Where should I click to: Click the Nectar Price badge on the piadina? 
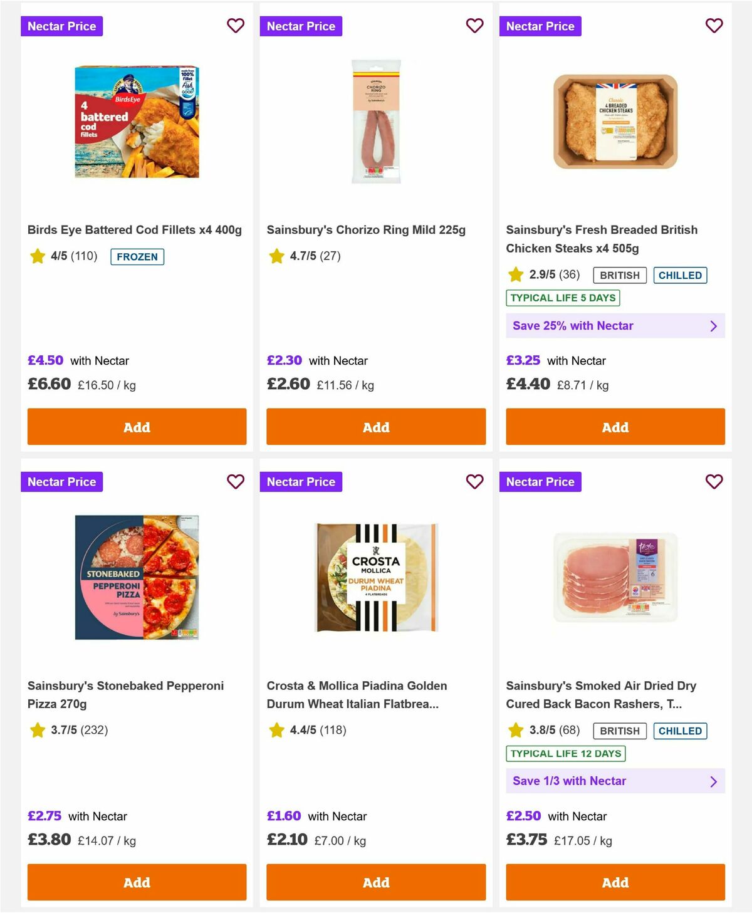[x=301, y=481]
